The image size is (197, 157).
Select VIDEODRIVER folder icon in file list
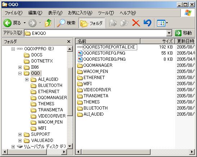(x=80, y=90)
